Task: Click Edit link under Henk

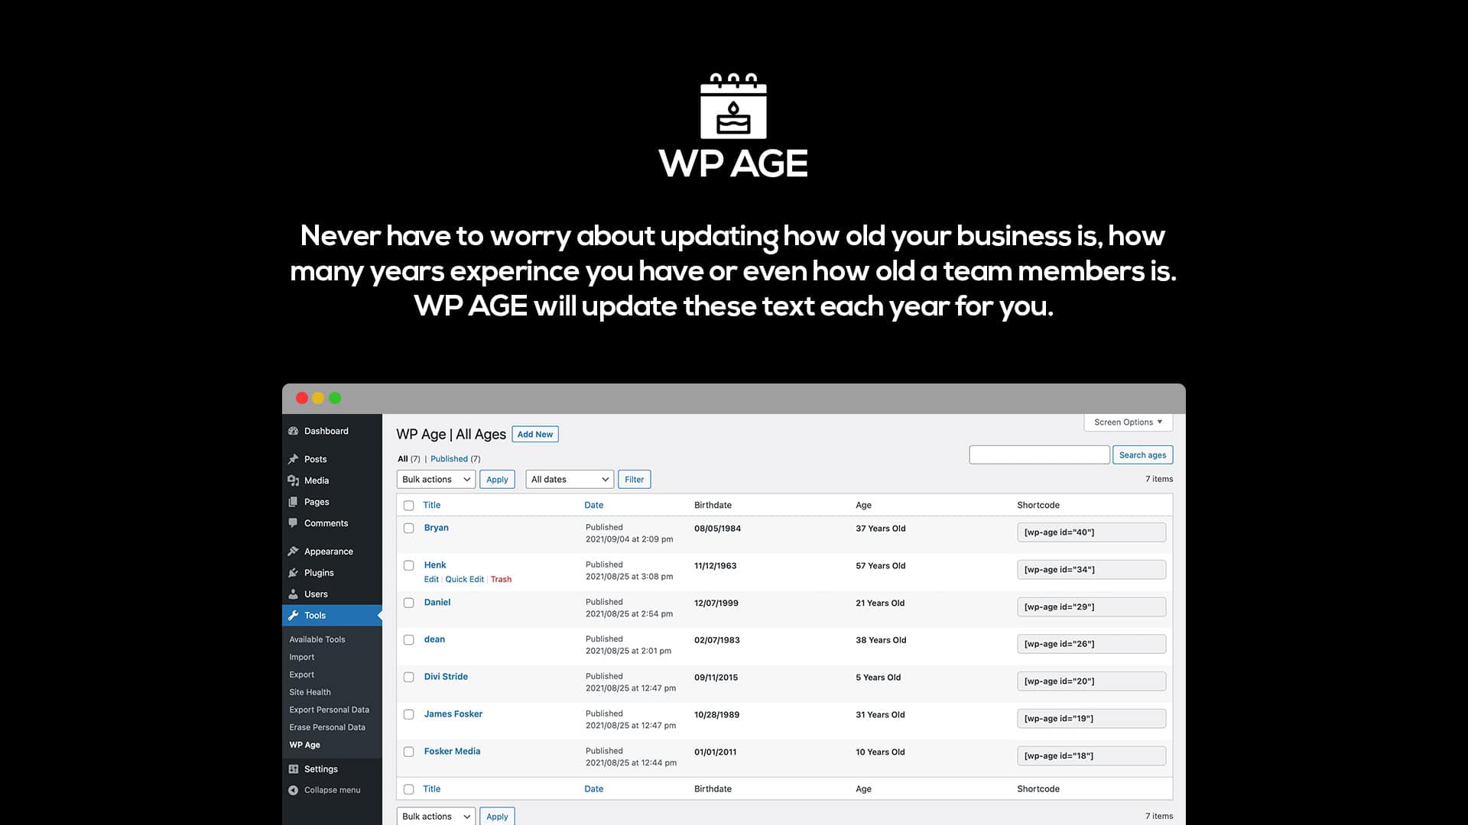Action: coord(431,580)
